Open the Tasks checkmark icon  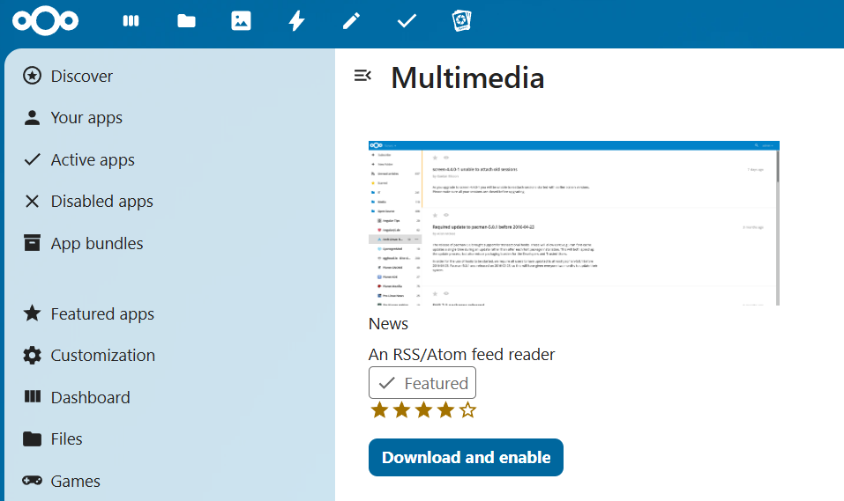(x=407, y=21)
